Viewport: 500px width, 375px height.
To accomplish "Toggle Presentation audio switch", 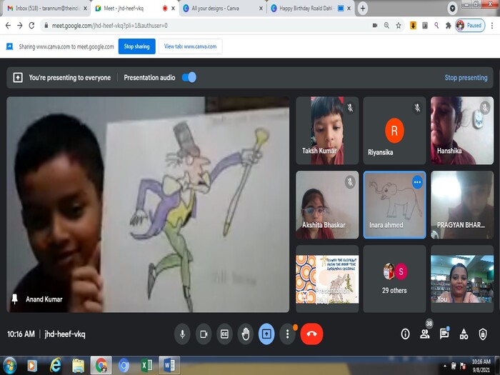I will coord(189,77).
